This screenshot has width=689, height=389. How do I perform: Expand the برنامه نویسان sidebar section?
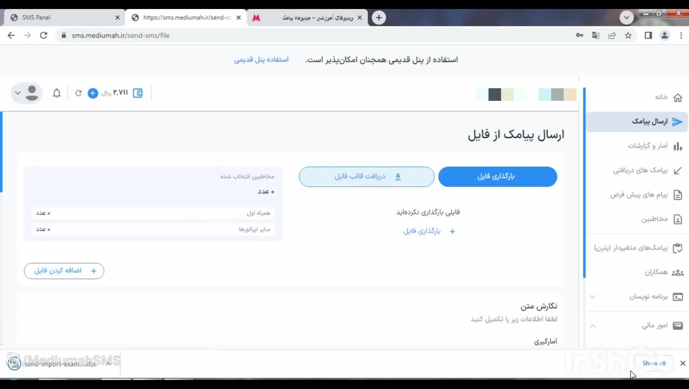pyautogui.click(x=593, y=297)
